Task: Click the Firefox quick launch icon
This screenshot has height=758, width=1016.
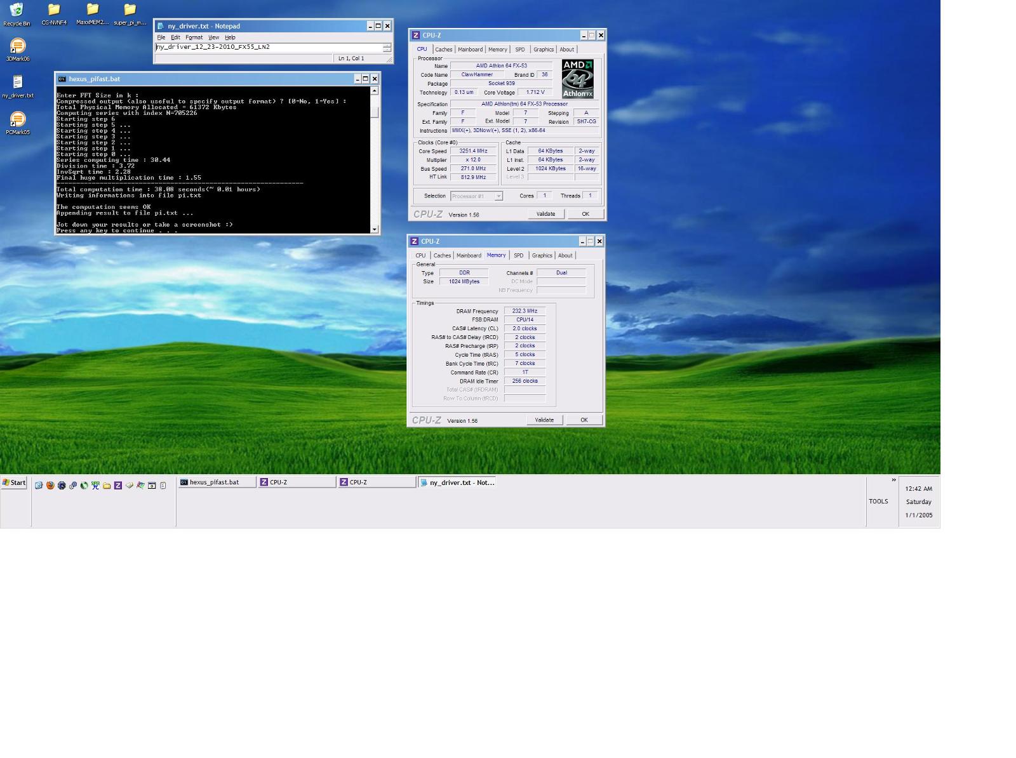Action: [50, 485]
